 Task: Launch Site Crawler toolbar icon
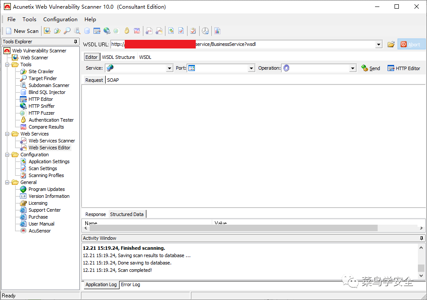[x=57, y=31]
